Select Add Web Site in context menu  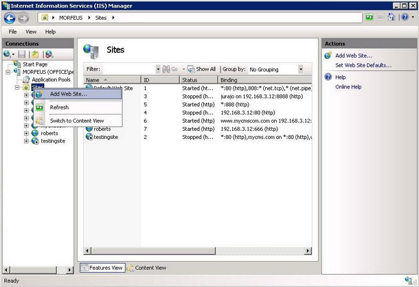(x=78, y=94)
